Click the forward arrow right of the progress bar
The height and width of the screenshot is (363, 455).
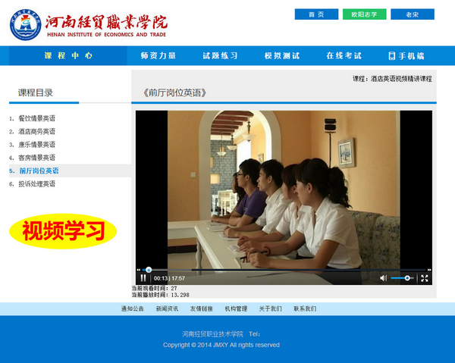(x=429, y=270)
